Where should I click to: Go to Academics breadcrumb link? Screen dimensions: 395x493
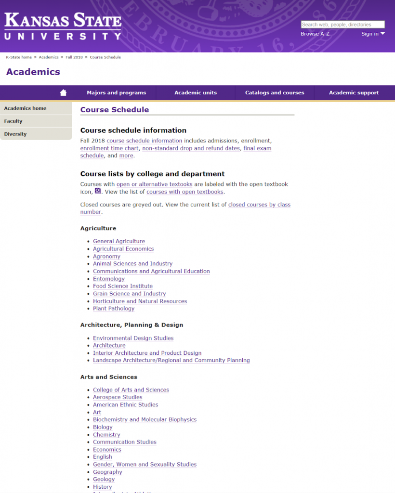(x=49, y=57)
